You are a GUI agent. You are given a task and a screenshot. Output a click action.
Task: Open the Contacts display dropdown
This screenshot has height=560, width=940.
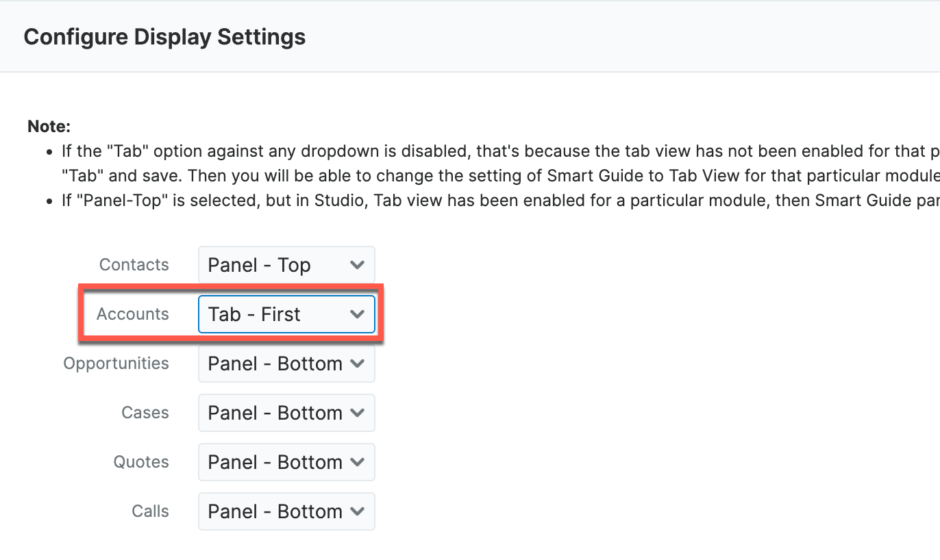point(286,265)
